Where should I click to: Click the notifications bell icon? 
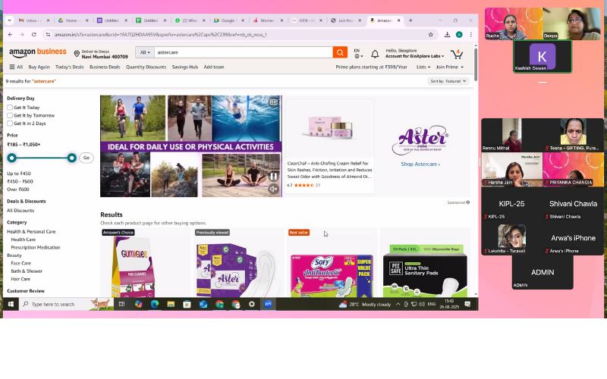[x=375, y=55]
